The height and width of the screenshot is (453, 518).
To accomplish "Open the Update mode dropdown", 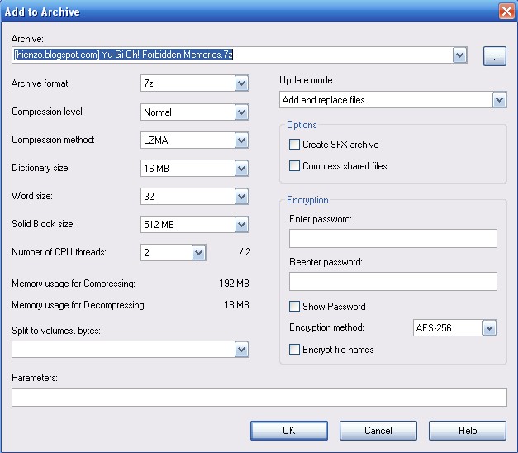I will coord(498,100).
